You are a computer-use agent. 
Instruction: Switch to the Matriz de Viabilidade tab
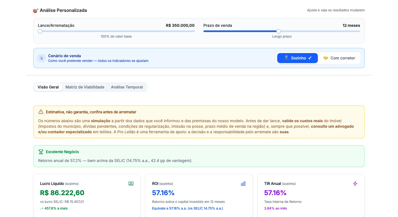85,87
